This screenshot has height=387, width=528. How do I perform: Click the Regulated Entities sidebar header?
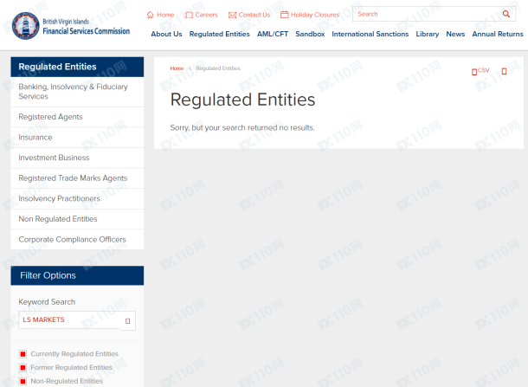(77, 67)
